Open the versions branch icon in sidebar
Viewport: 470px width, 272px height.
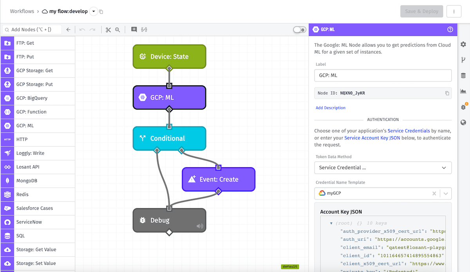click(463, 60)
